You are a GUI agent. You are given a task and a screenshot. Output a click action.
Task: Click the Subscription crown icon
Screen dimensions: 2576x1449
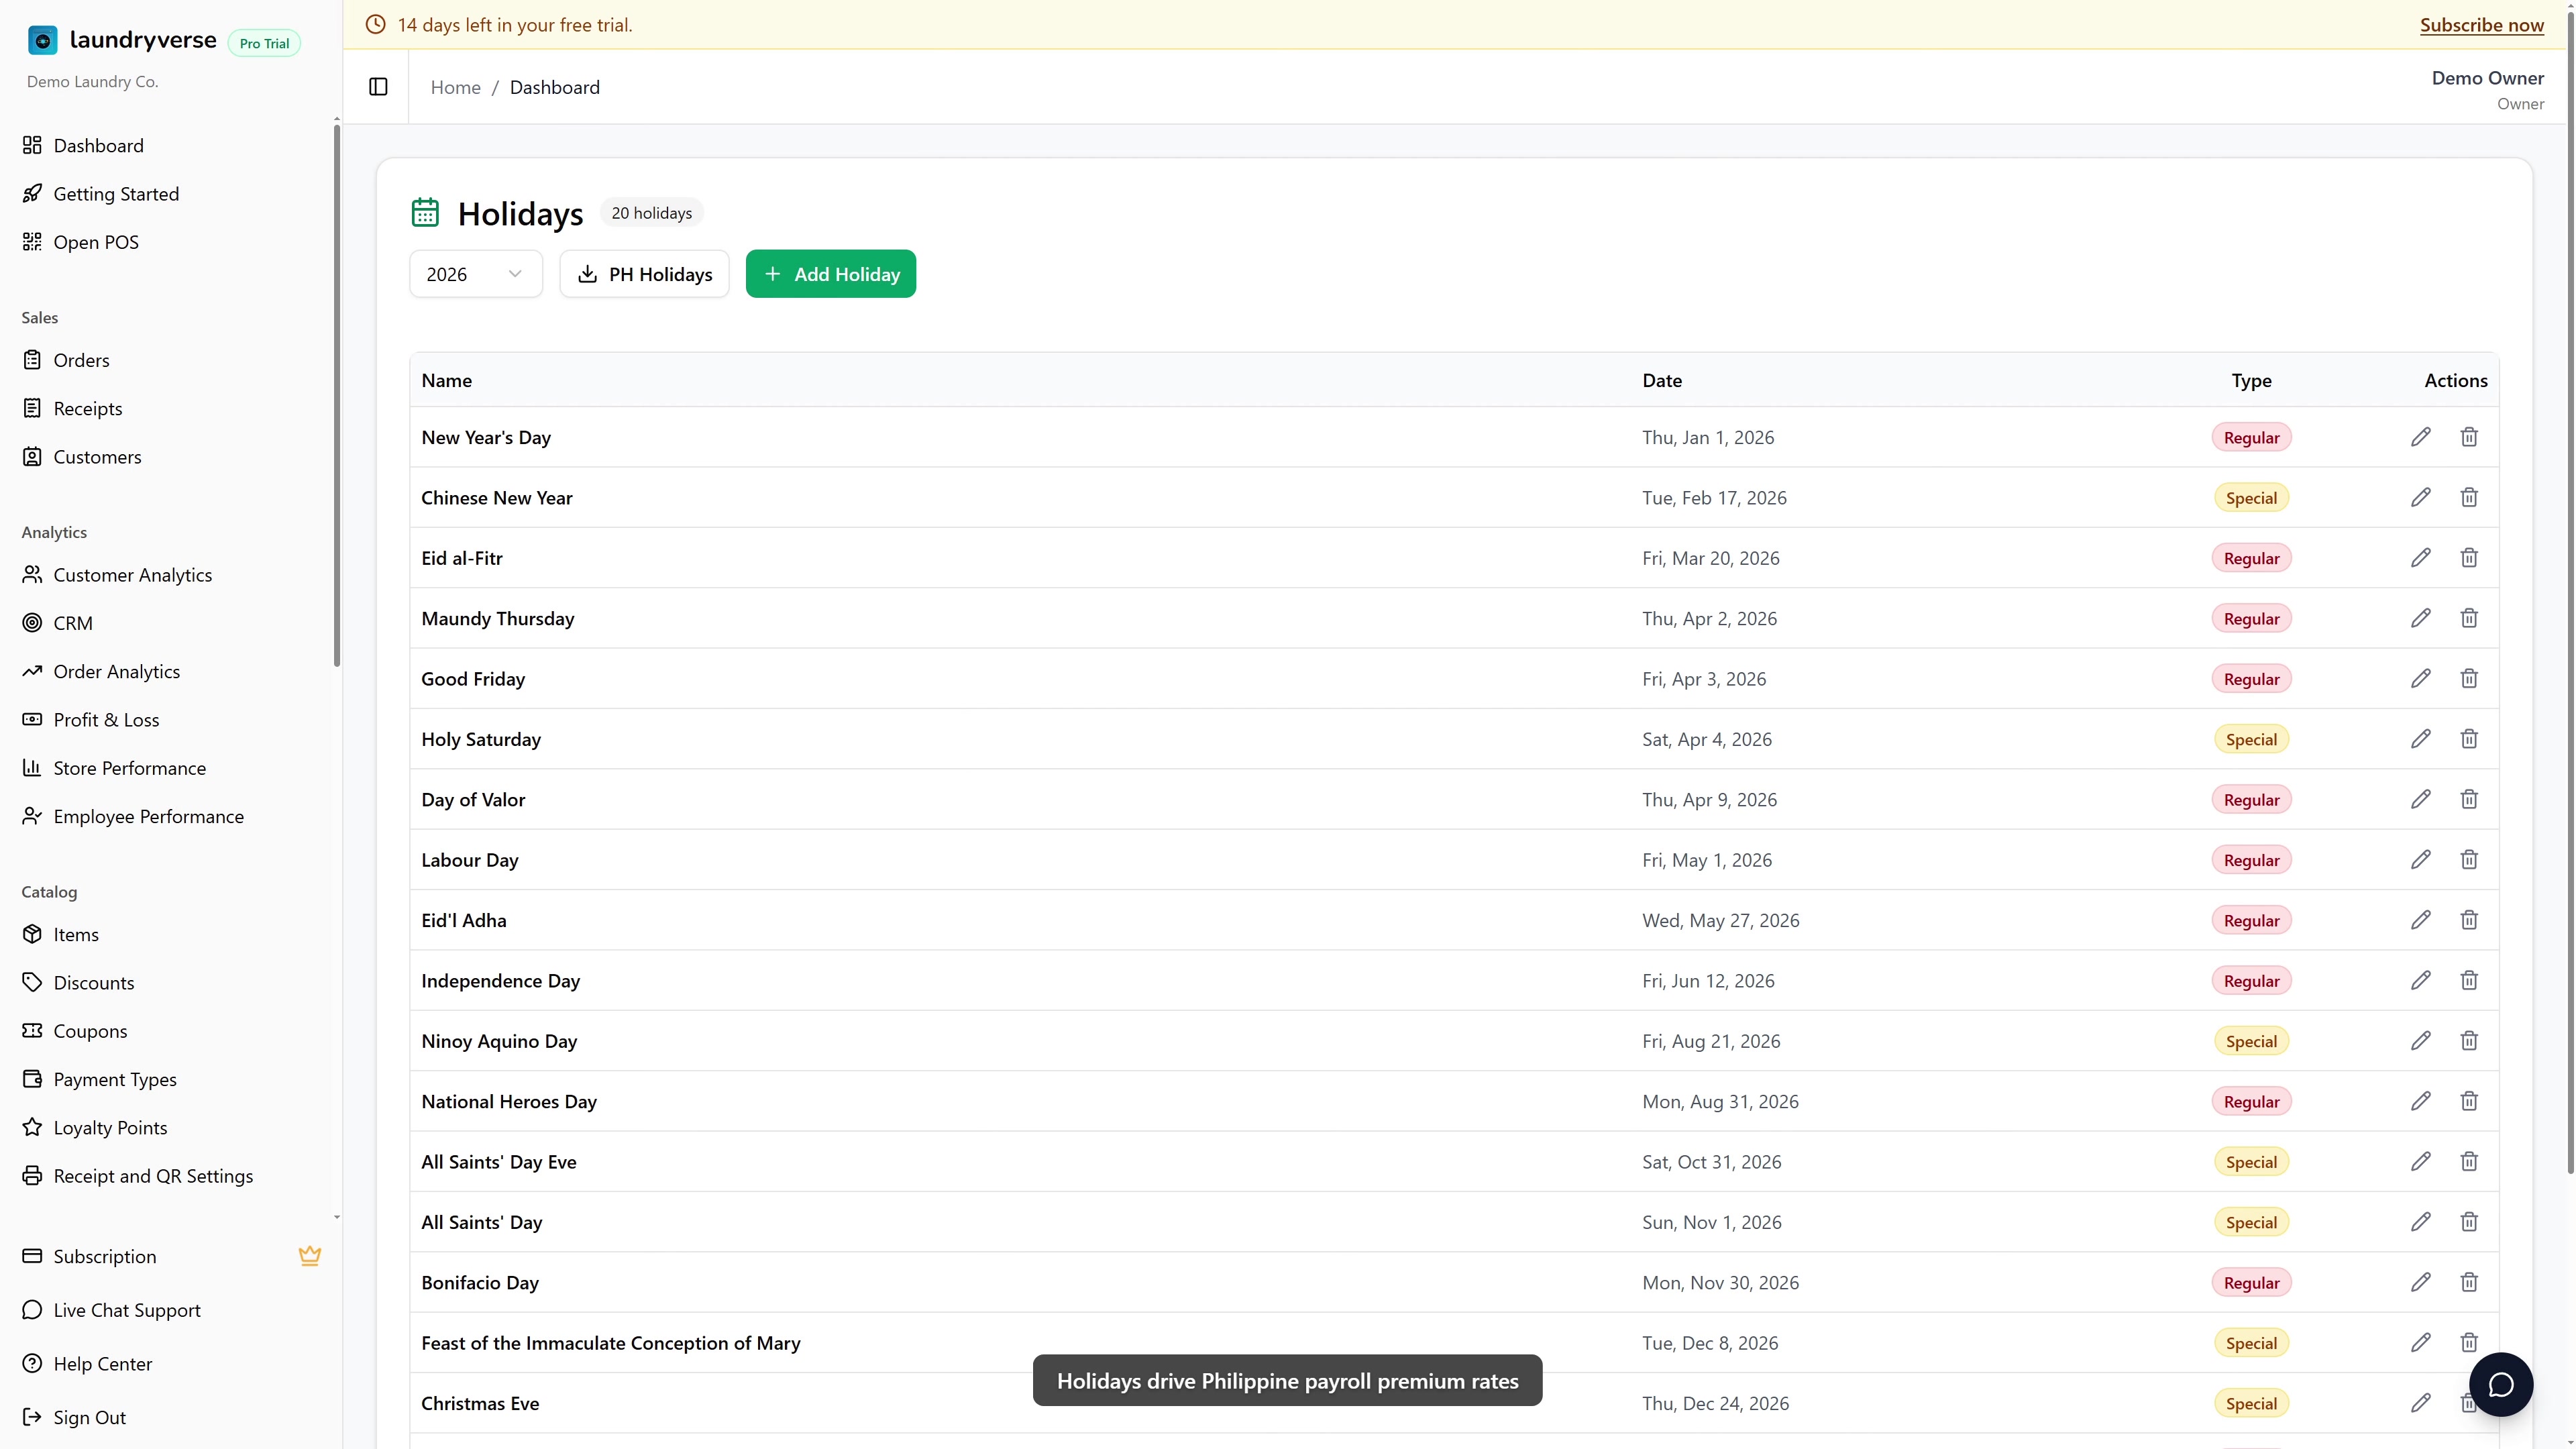click(310, 1256)
